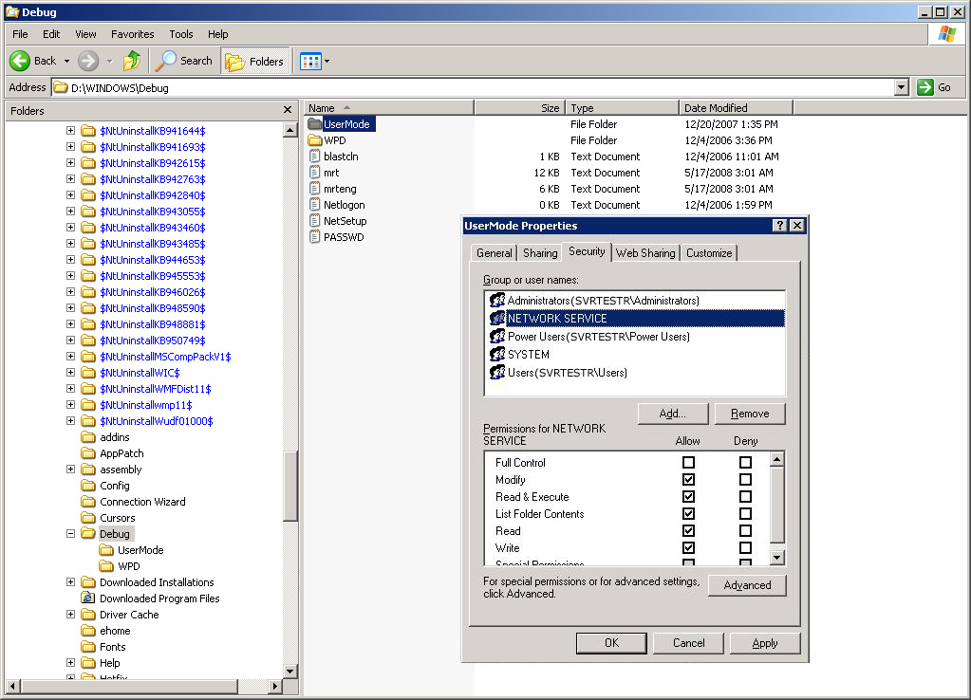The width and height of the screenshot is (971, 700).
Task: Collapse the Debug folder tree node
Action: point(70,533)
